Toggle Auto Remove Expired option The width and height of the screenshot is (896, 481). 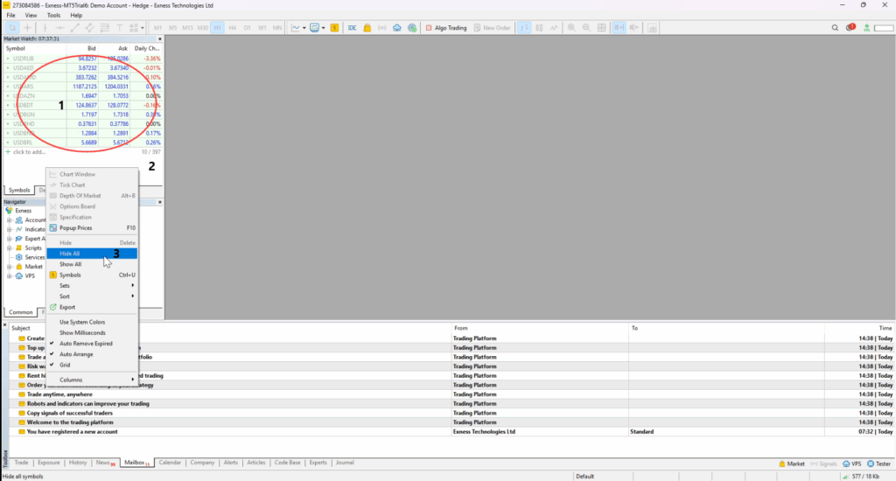click(86, 344)
